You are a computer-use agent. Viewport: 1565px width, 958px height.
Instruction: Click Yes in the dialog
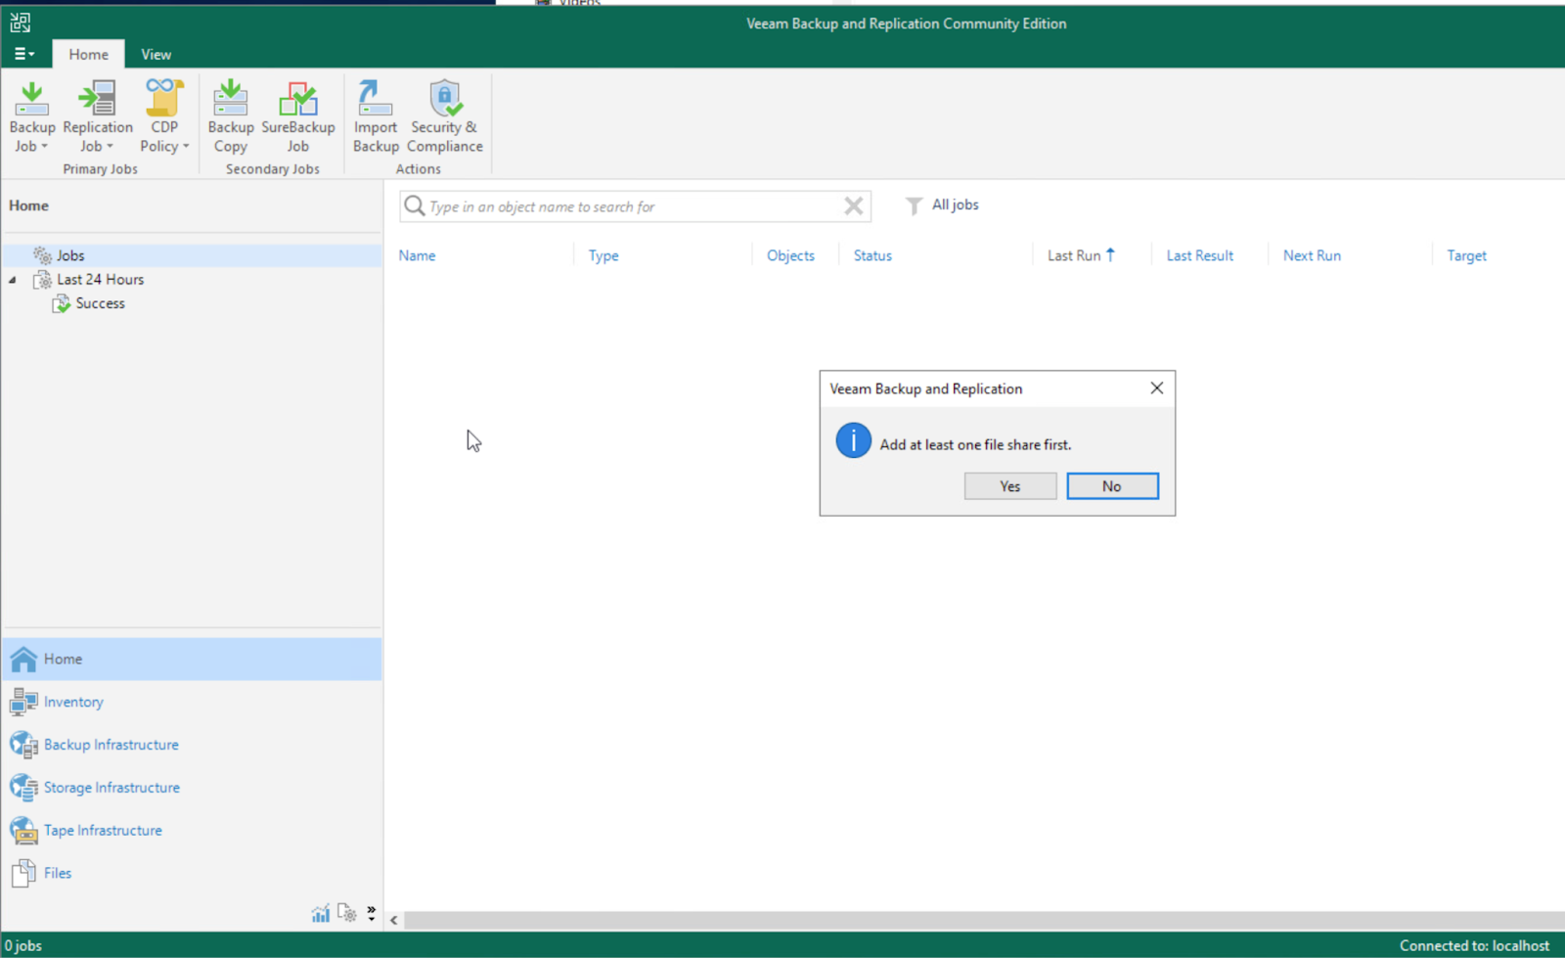[x=1010, y=486]
